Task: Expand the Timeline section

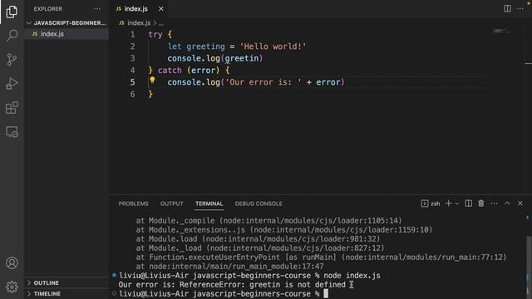Action: pyautogui.click(x=66, y=293)
